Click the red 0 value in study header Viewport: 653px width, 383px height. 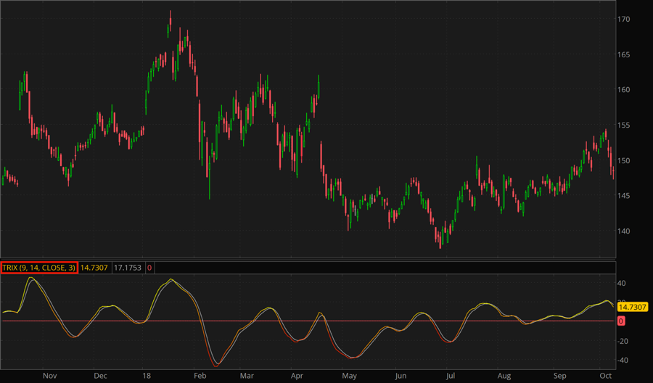tap(149, 268)
